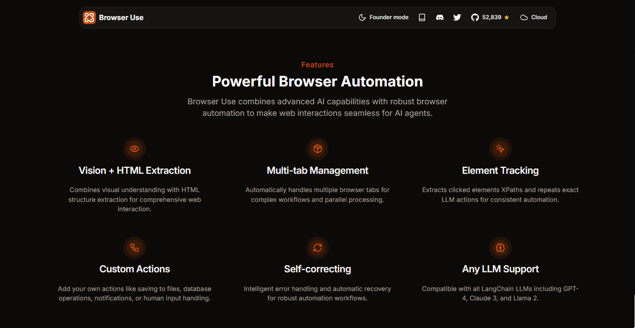Image resolution: width=635 pixels, height=328 pixels.
Task: Click the moon icon for Founder mode
Action: [x=362, y=17]
